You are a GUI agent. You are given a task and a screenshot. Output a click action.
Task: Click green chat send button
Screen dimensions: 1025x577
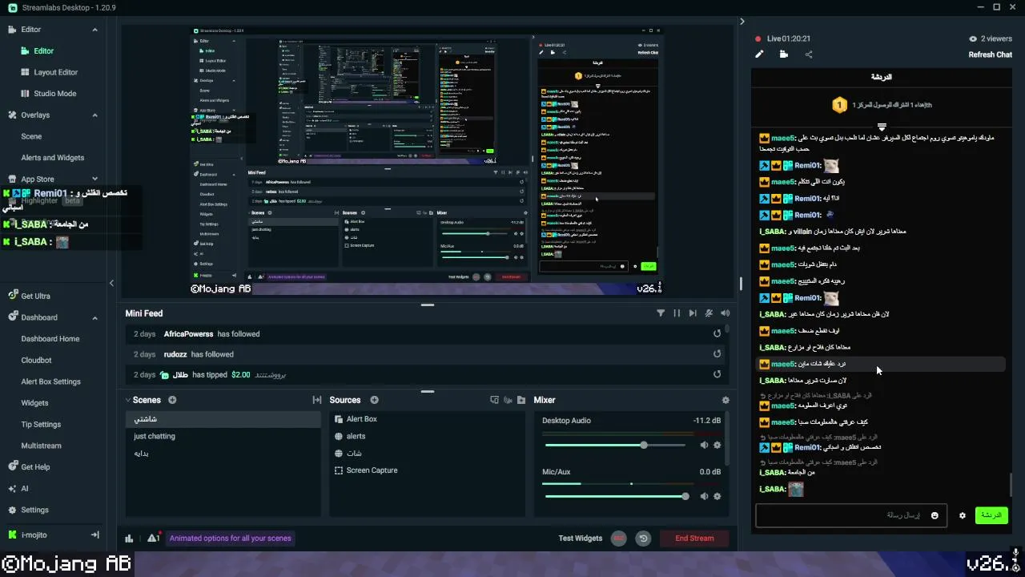[991, 515]
